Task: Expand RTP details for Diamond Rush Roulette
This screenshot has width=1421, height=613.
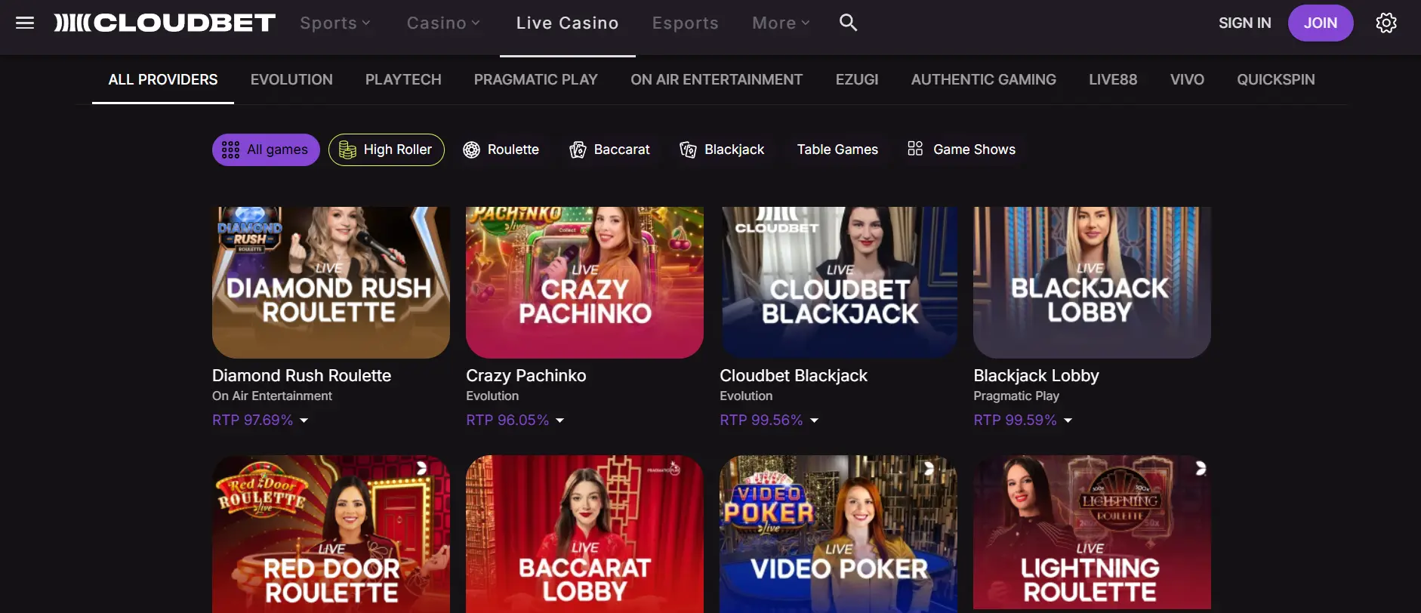Action: click(x=304, y=420)
